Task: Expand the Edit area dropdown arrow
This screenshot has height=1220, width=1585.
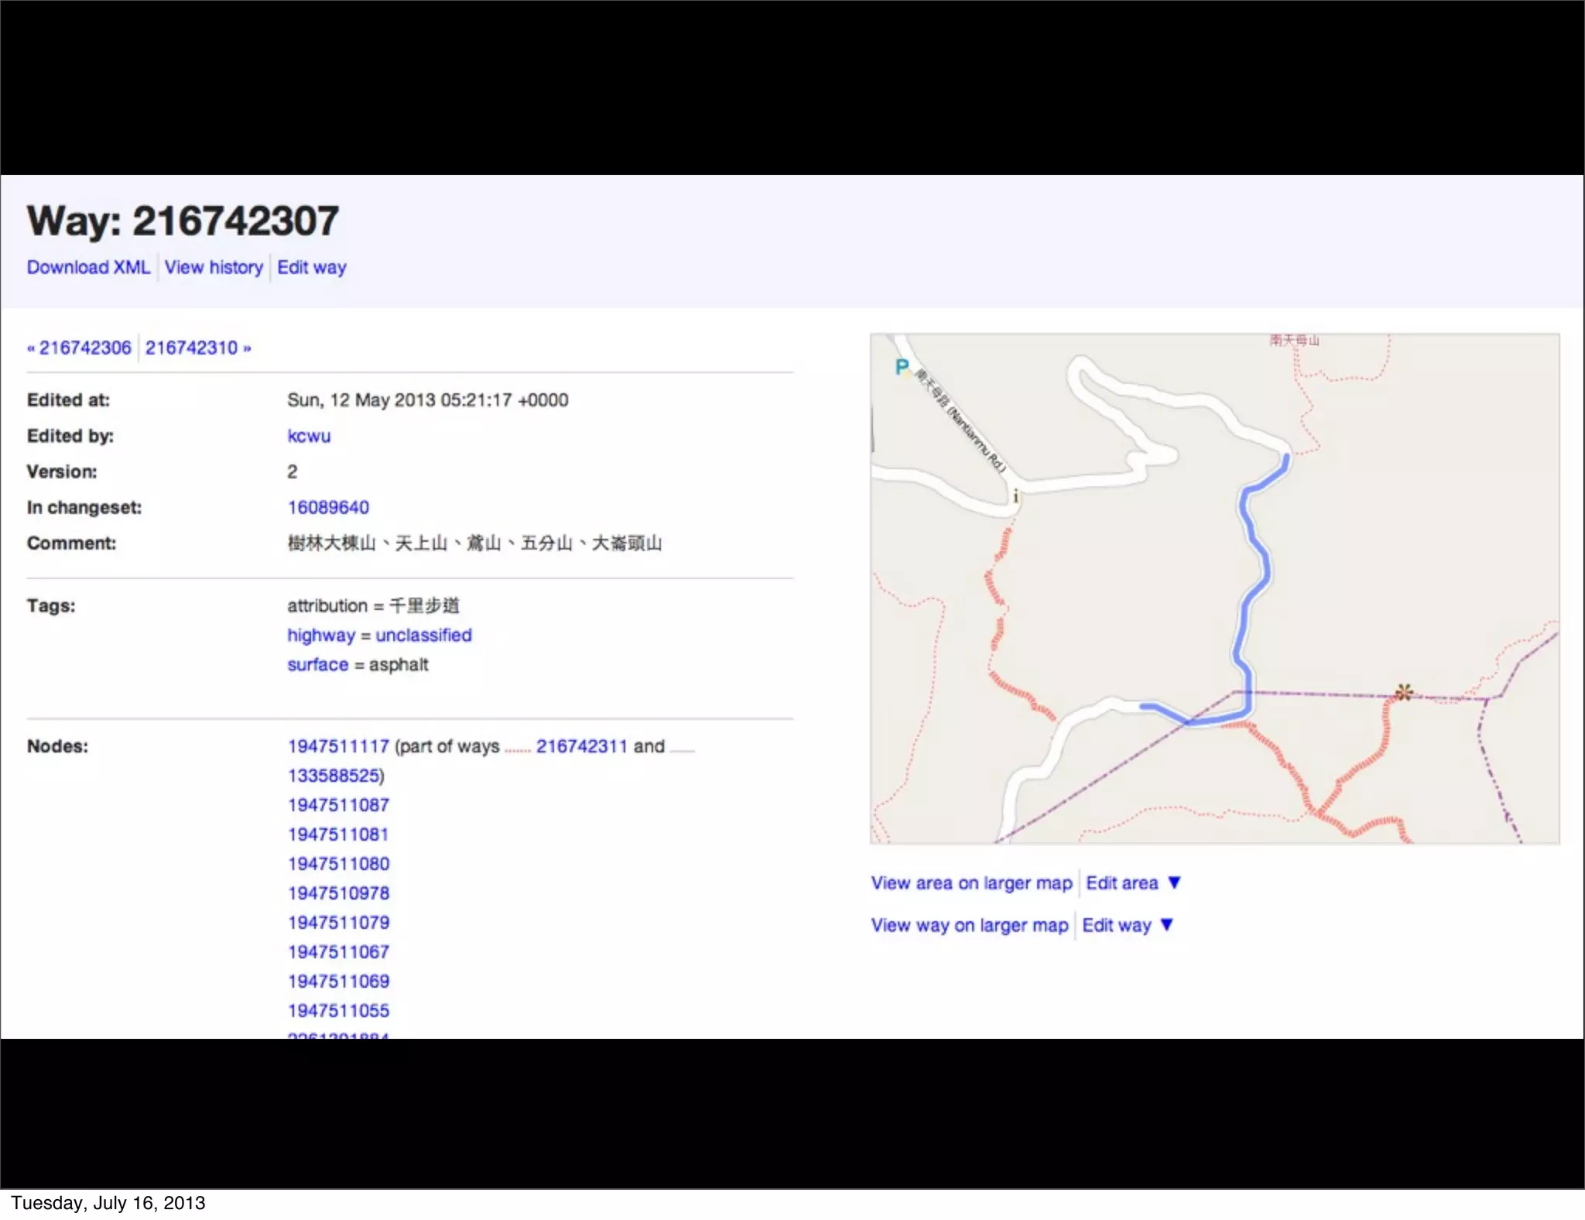Action: pyautogui.click(x=1174, y=882)
